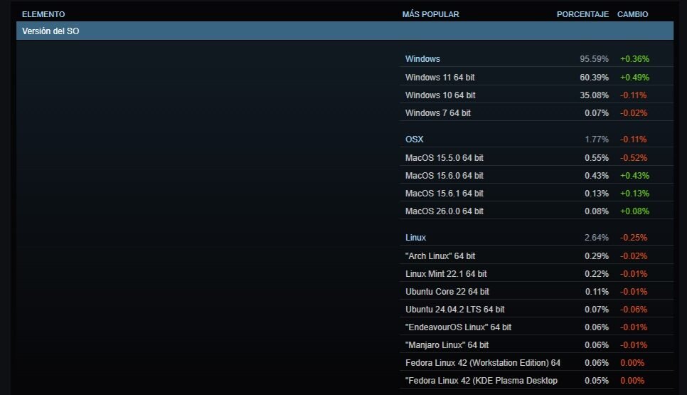Screen dimensions: 687x395
Task: Select the Ubuntu Core 22 64 bit row
Action: pyautogui.click(x=537, y=292)
